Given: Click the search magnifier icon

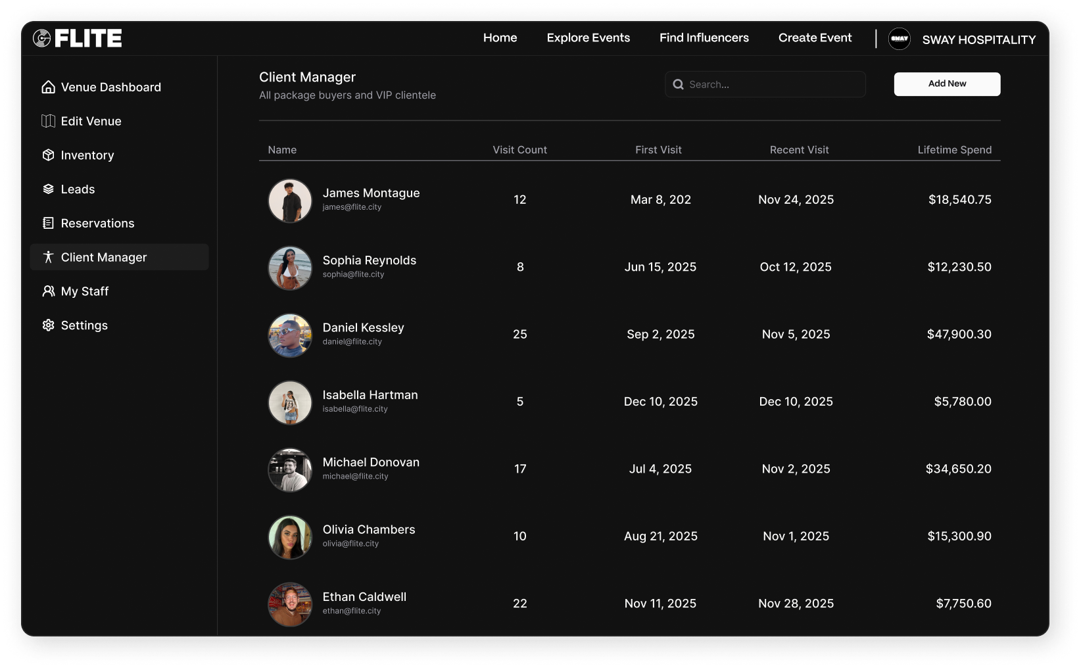Looking at the screenshot, I should click(678, 85).
